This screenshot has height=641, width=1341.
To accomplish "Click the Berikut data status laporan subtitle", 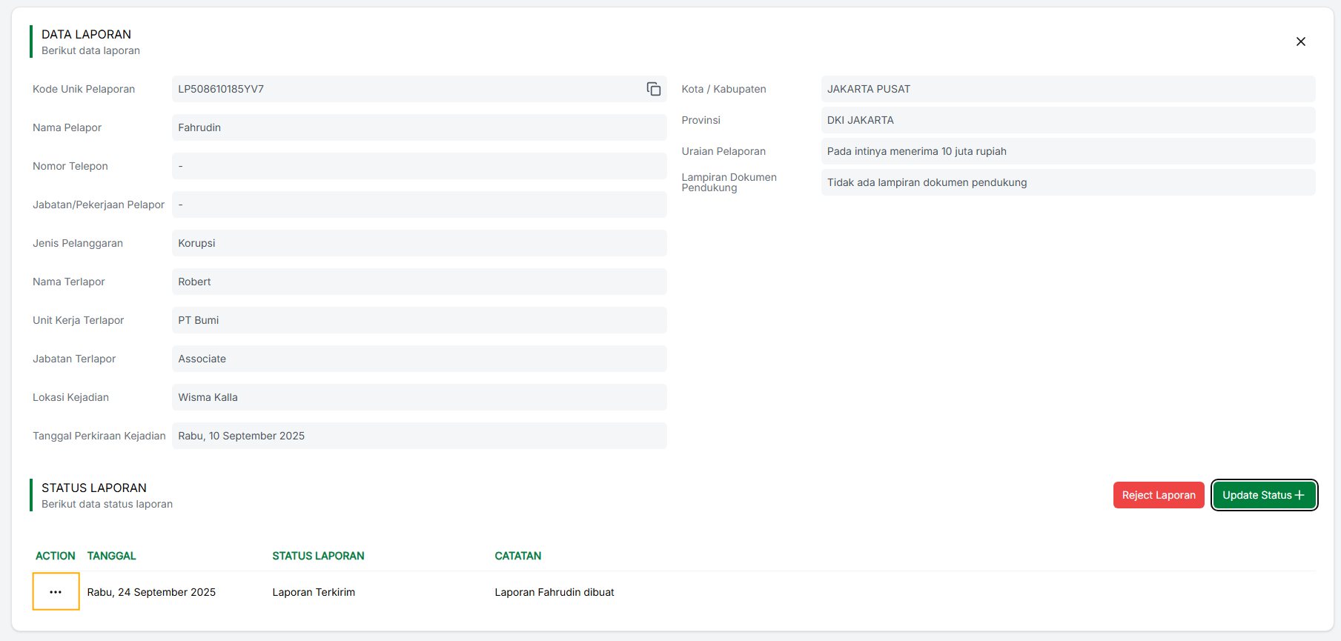I will click(x=107, y=504).
